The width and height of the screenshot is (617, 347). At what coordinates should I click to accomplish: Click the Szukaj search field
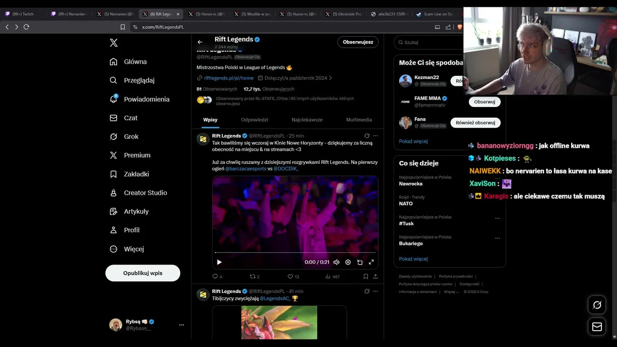pos(429,42)
